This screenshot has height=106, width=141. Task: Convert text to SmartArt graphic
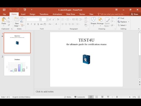[x=86, y=25]
